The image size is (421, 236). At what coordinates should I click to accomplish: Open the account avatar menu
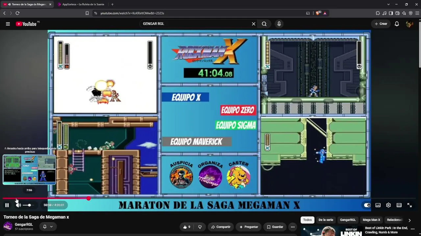click(409, 24)
